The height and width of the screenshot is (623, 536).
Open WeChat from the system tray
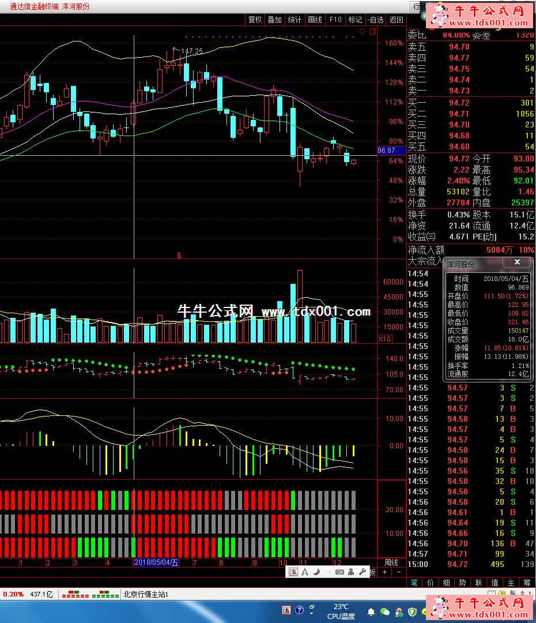385,611
